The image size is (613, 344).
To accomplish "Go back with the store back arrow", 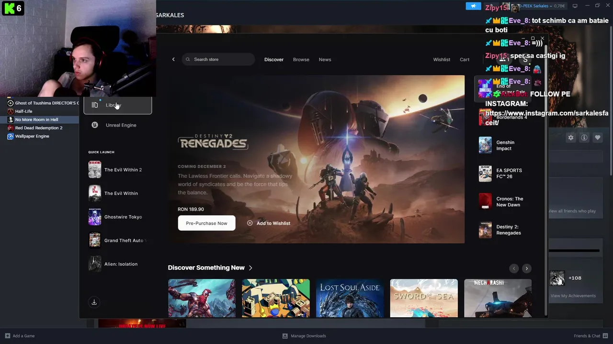I will click(173, 59).
